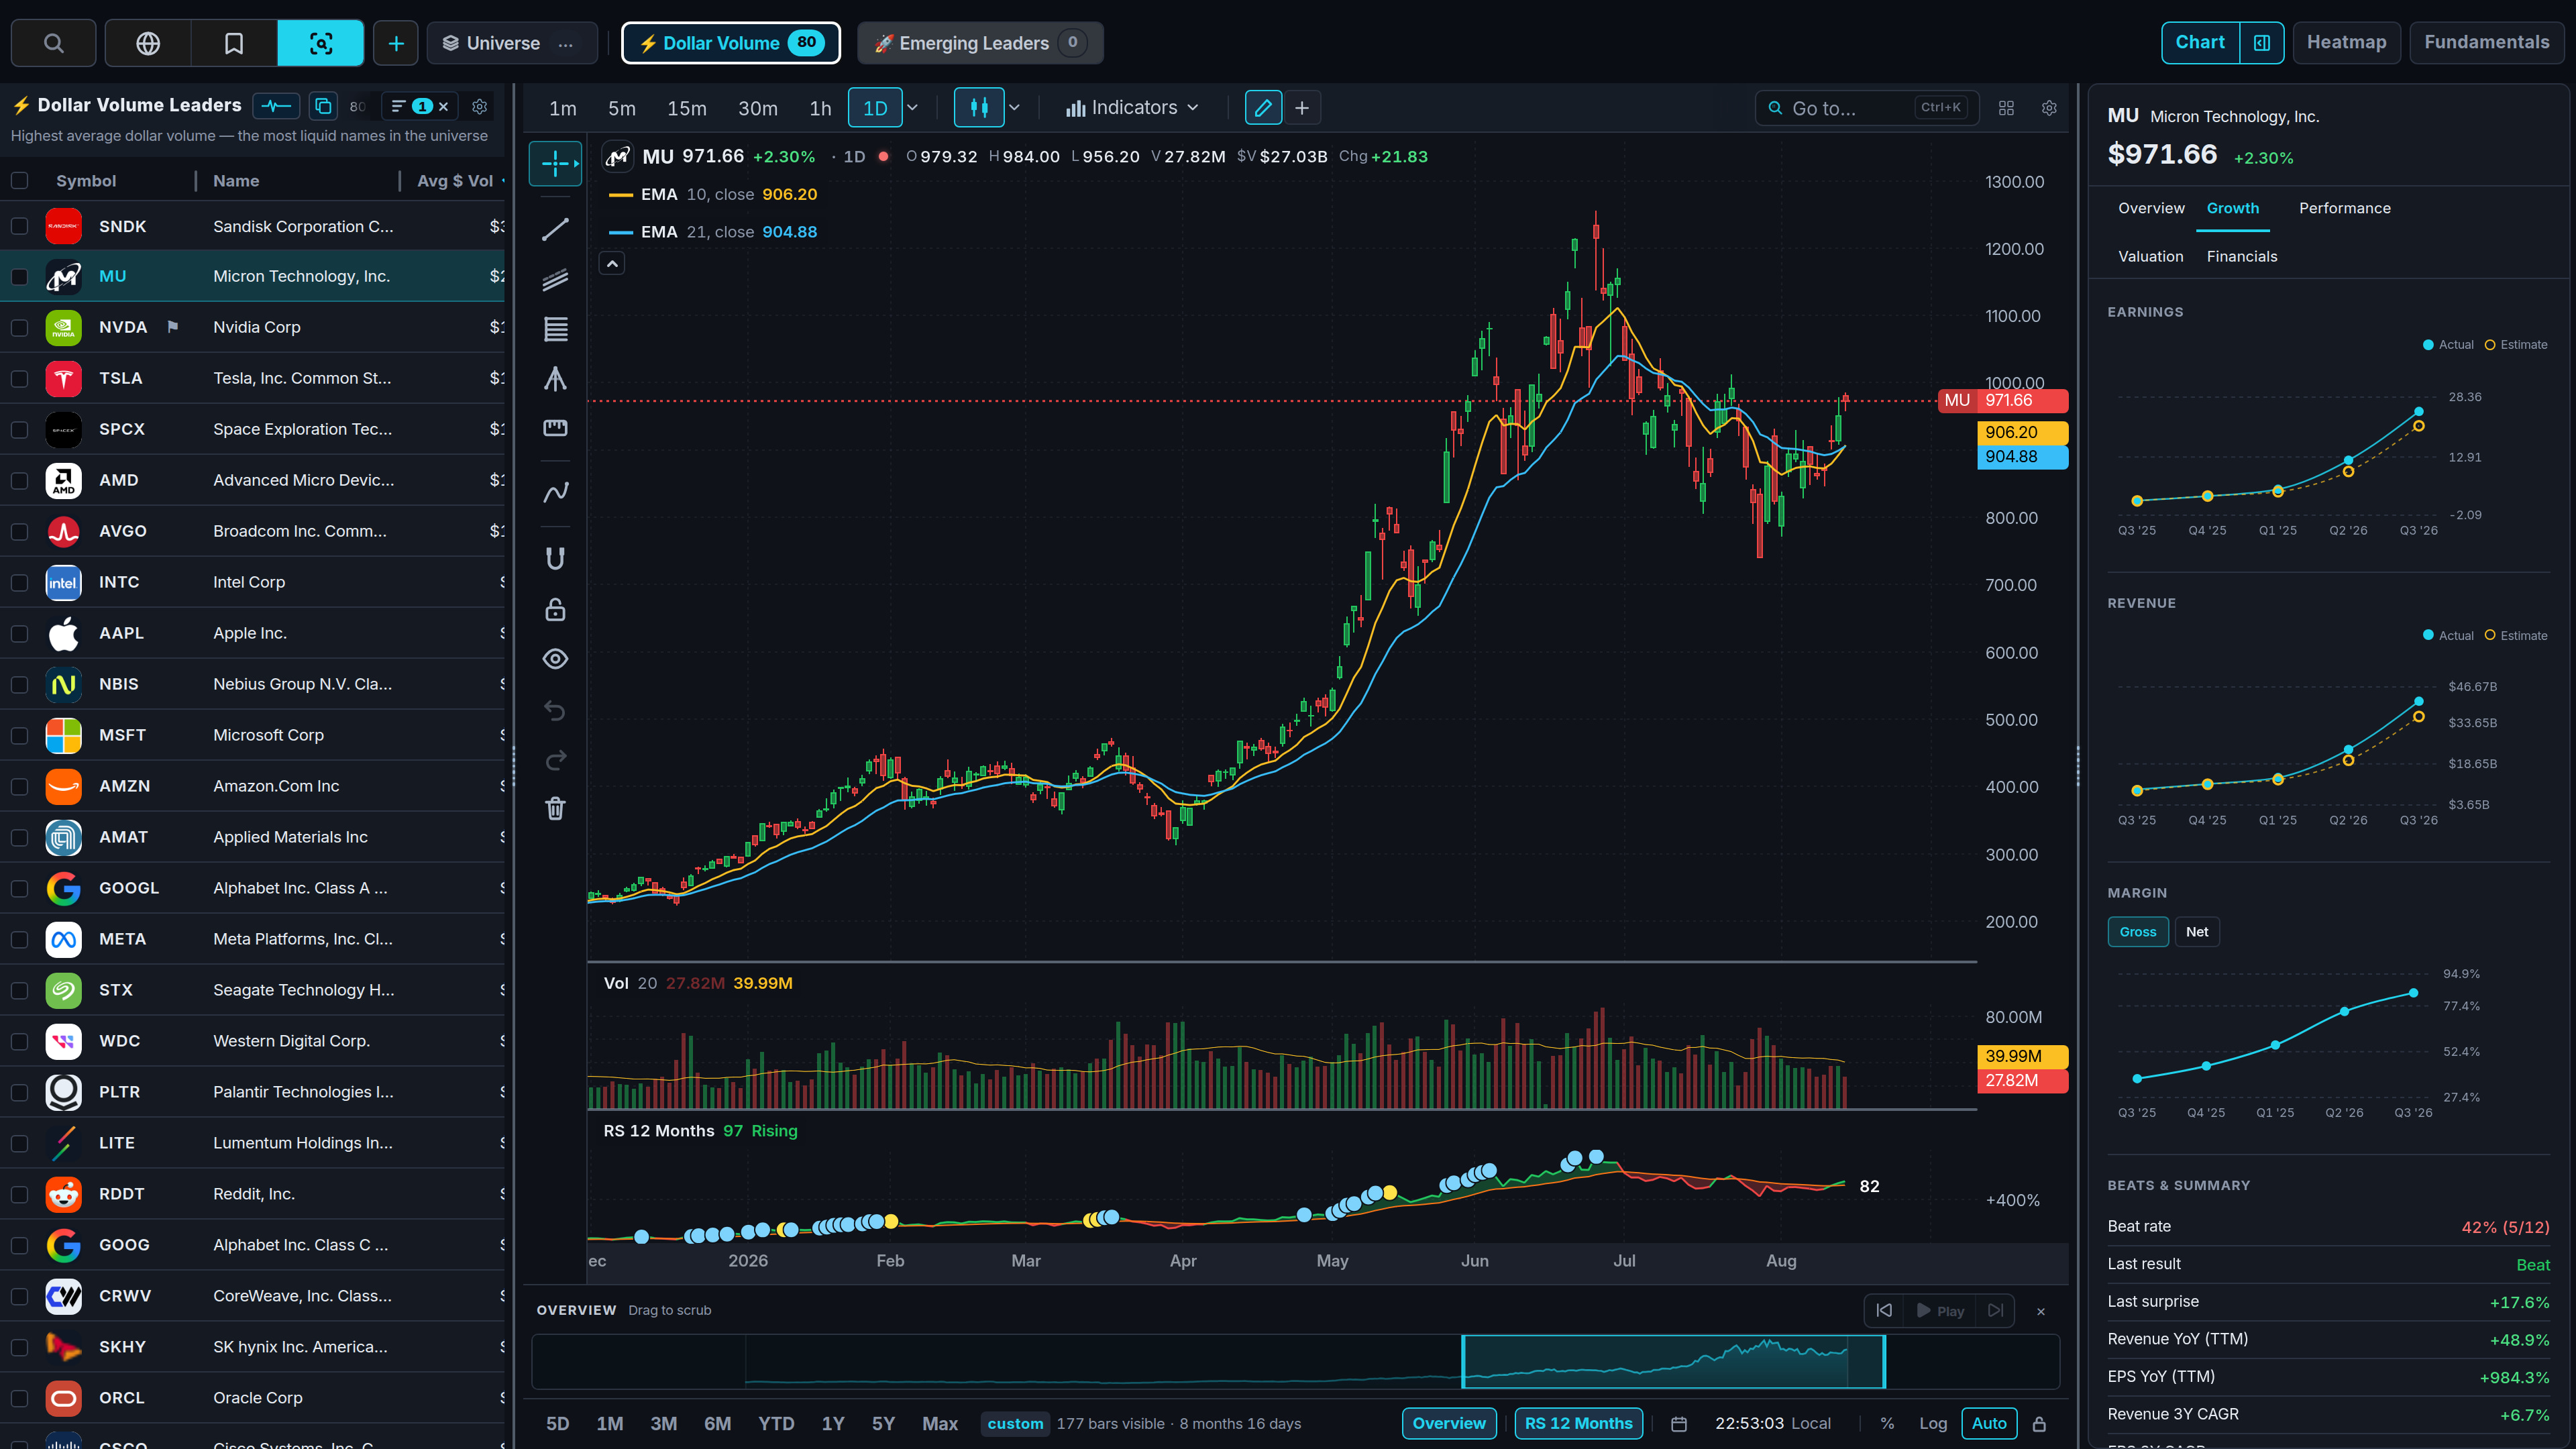Click the copy list icon in watchlist header
This screenshot has height=1449, width=2576.
pyautogui.click(x=323, y=106)
